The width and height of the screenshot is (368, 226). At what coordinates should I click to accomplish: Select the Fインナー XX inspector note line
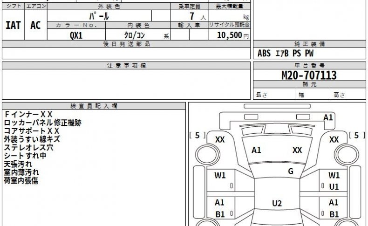[28, 114]
